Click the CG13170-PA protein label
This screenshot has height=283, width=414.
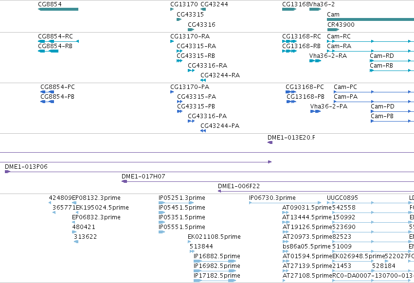(190, 87)
